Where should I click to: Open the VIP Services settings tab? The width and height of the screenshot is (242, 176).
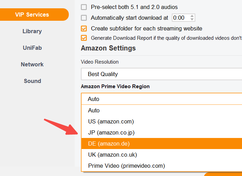32,15
